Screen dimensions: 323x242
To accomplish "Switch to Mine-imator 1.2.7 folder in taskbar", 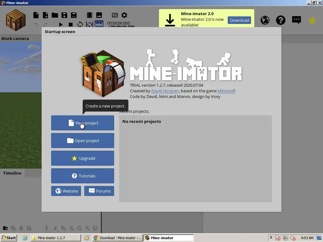I will coord(56,238).
